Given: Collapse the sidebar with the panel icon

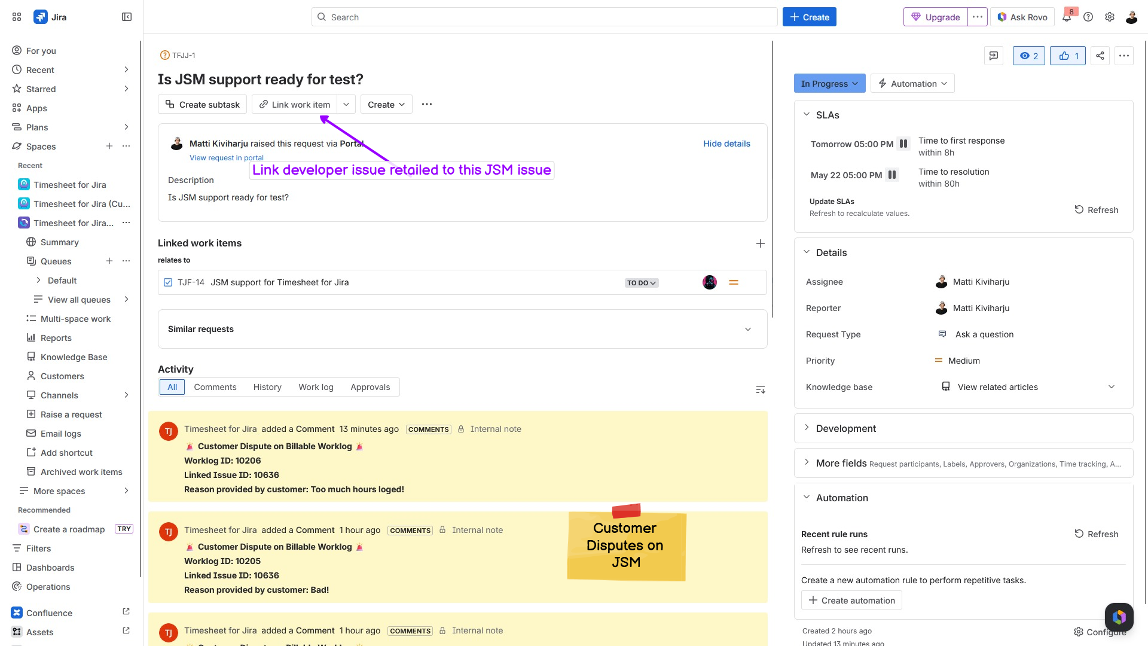Looking at the screenshot, I should tap(127, 17).
